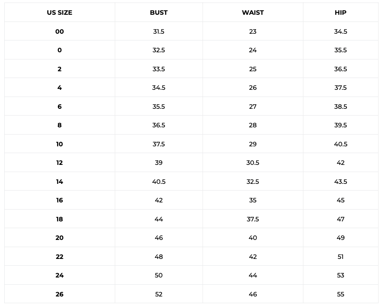Screen dimensions: 384x307
Task: Click the bust value 33.5 for size 2
Action: click(x=159, y=69)
